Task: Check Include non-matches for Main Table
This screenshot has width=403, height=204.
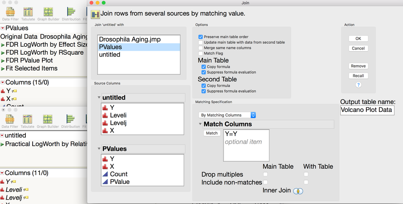Action: pyautogui.click(x=265, y=182)
